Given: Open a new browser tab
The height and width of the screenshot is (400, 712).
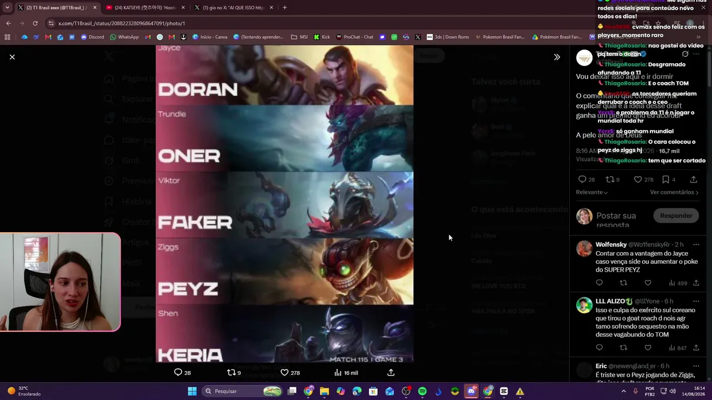Looking at the screenshot, I should 285,8.
